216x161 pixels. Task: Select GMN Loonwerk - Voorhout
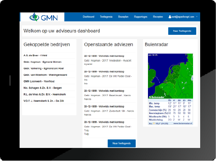click(x=39, y=81)
